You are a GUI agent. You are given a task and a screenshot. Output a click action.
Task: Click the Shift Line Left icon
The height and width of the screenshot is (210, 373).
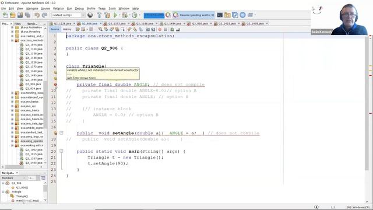coord(147,29)
